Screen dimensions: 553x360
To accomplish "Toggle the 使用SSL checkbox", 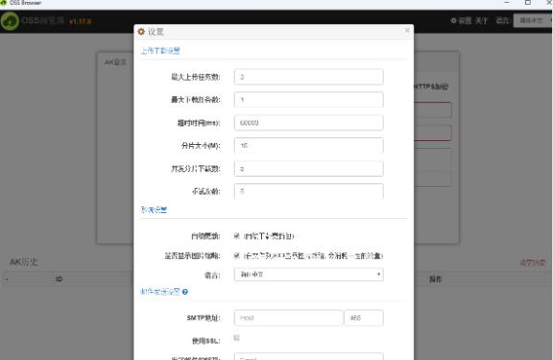I will 236,338.
